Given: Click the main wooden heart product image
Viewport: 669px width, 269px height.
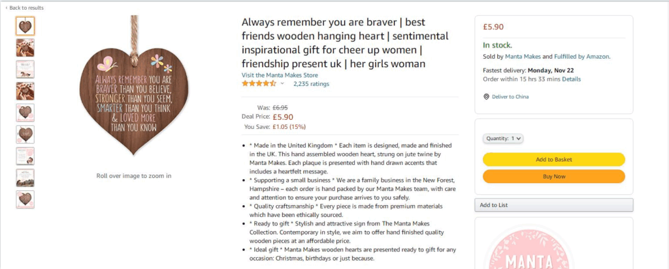Looking at the screenshot, I should (134, 85).
